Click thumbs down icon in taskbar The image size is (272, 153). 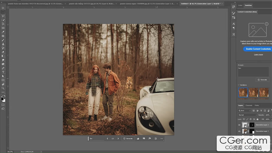coord(144,138)
